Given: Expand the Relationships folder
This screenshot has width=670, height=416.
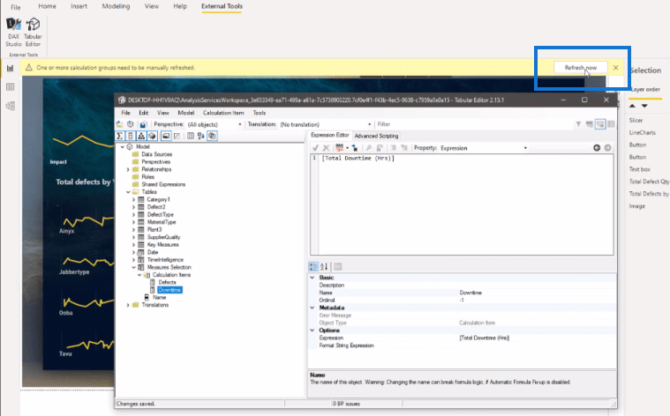Looking at the screenshot, I should (128, 169).
